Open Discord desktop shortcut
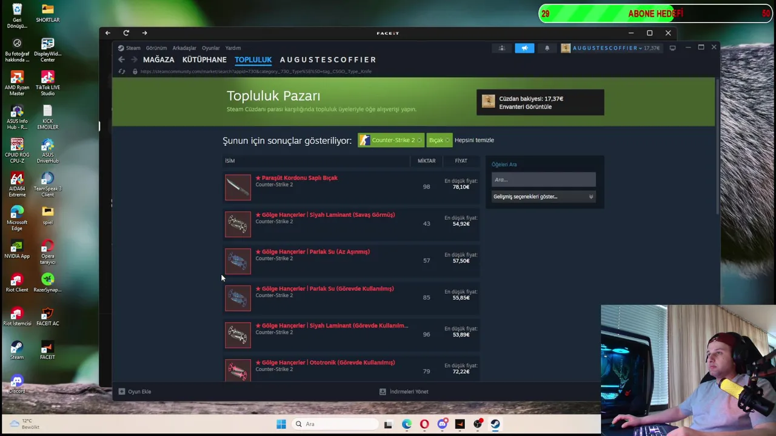The width and height of the screenshot is (776, 436). [17, 385]
